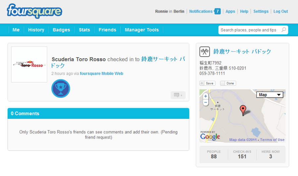The width and height of the screenshot is (298, 176).
Task: Open the Apps link
Action: (230, 11)
